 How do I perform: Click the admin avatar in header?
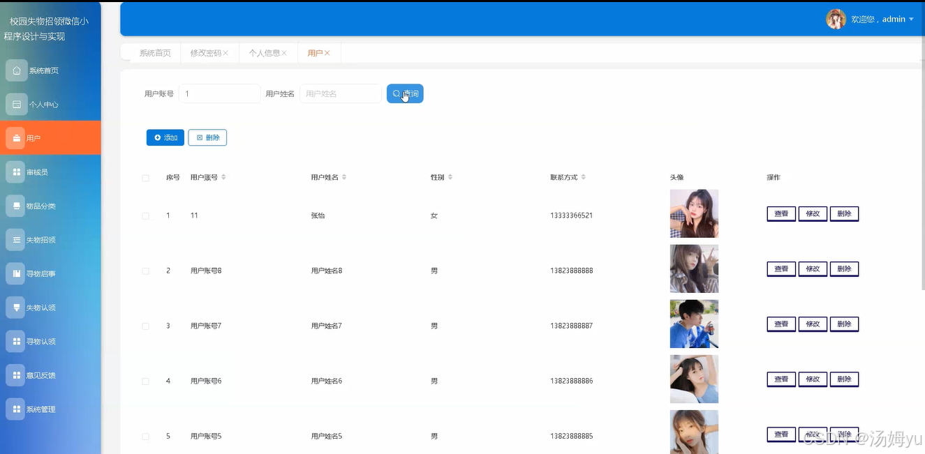(x=836, y=20)
